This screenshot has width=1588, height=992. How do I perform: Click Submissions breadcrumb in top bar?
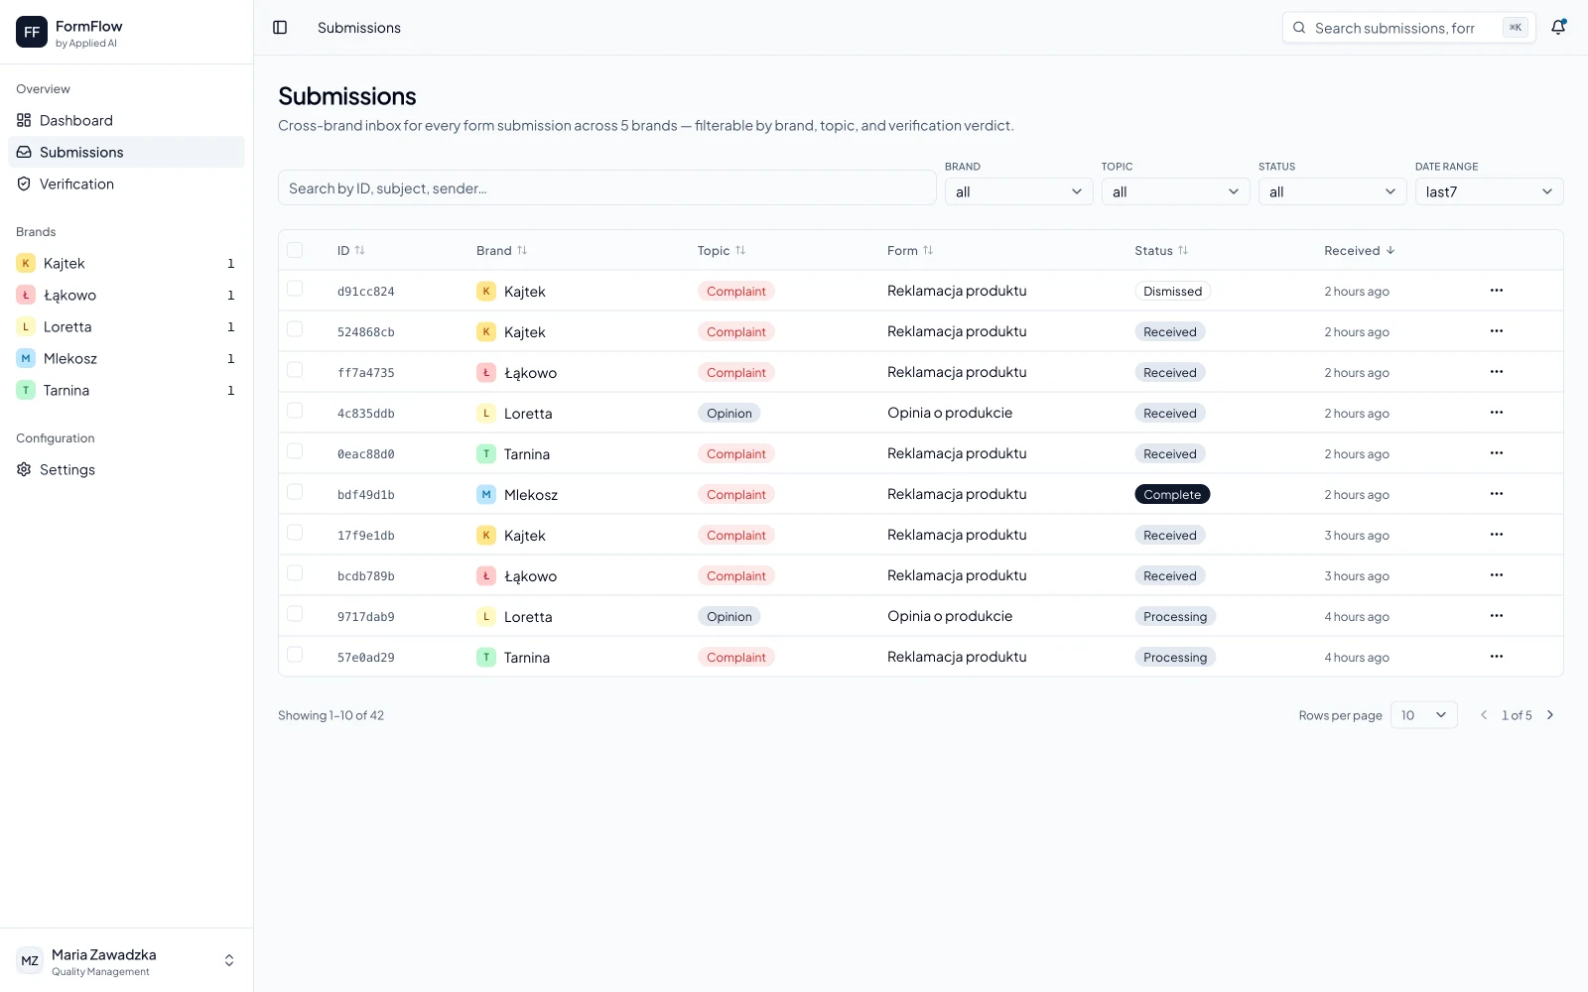coord(359,28)
